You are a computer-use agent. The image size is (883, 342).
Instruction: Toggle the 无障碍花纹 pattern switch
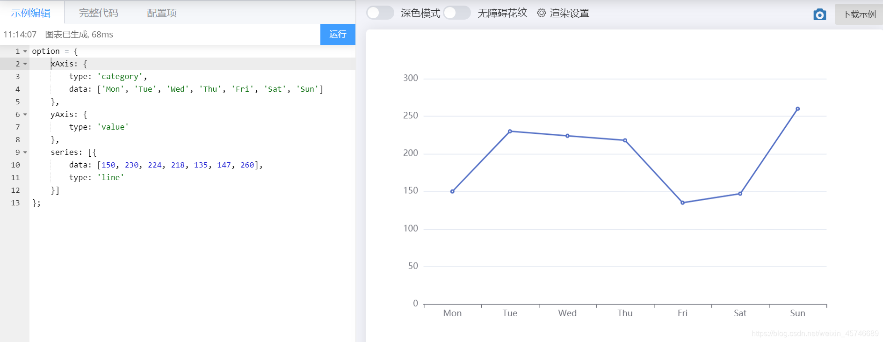click(457, 13)
